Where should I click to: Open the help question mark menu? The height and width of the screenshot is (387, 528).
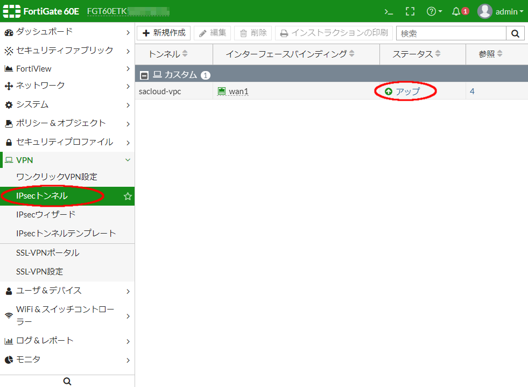[431, 11]
